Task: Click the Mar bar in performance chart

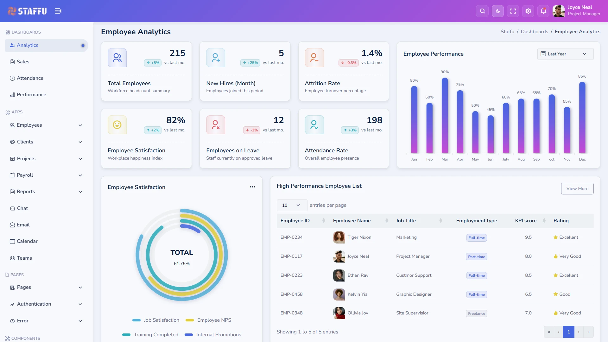Action: click(x=445, y=115)
